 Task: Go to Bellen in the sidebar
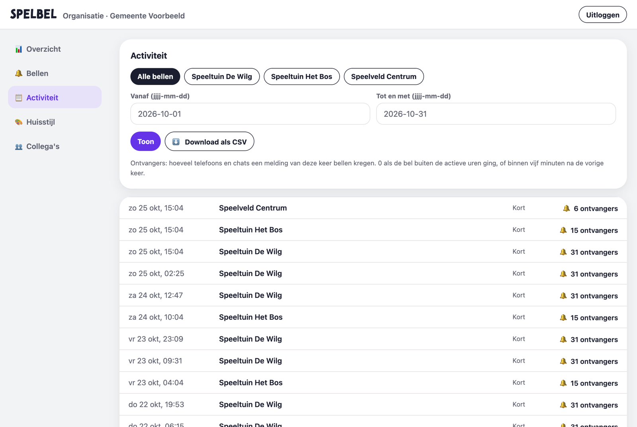[x=55, y=73]
